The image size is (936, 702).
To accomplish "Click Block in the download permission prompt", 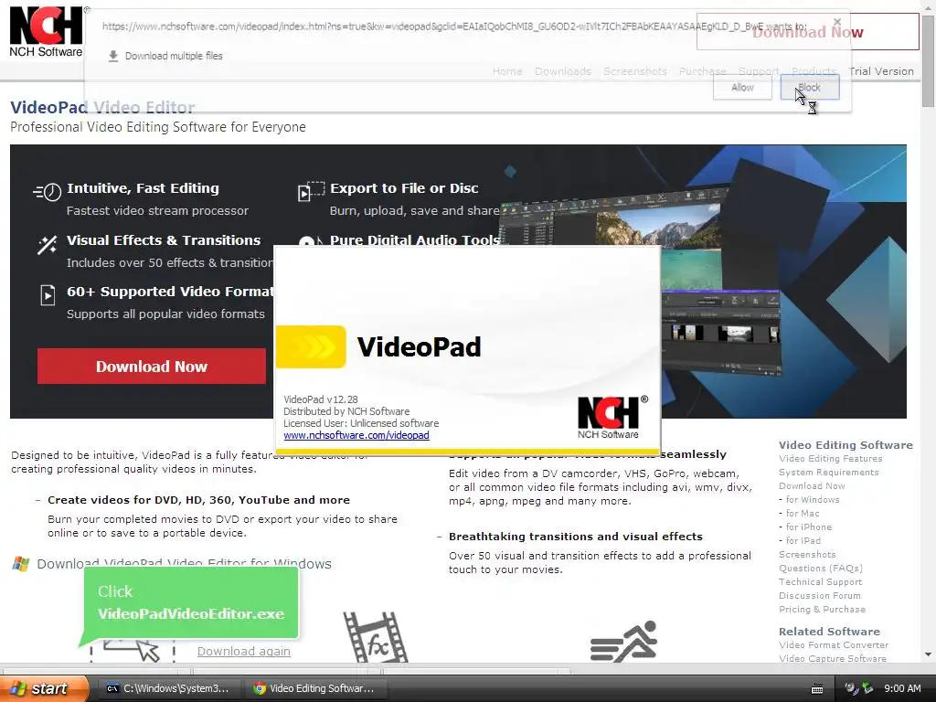I will (810, 88).
